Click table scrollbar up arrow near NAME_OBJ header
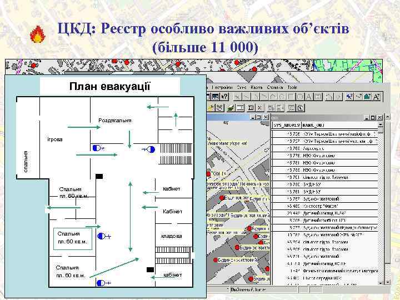 pos(381,124)
